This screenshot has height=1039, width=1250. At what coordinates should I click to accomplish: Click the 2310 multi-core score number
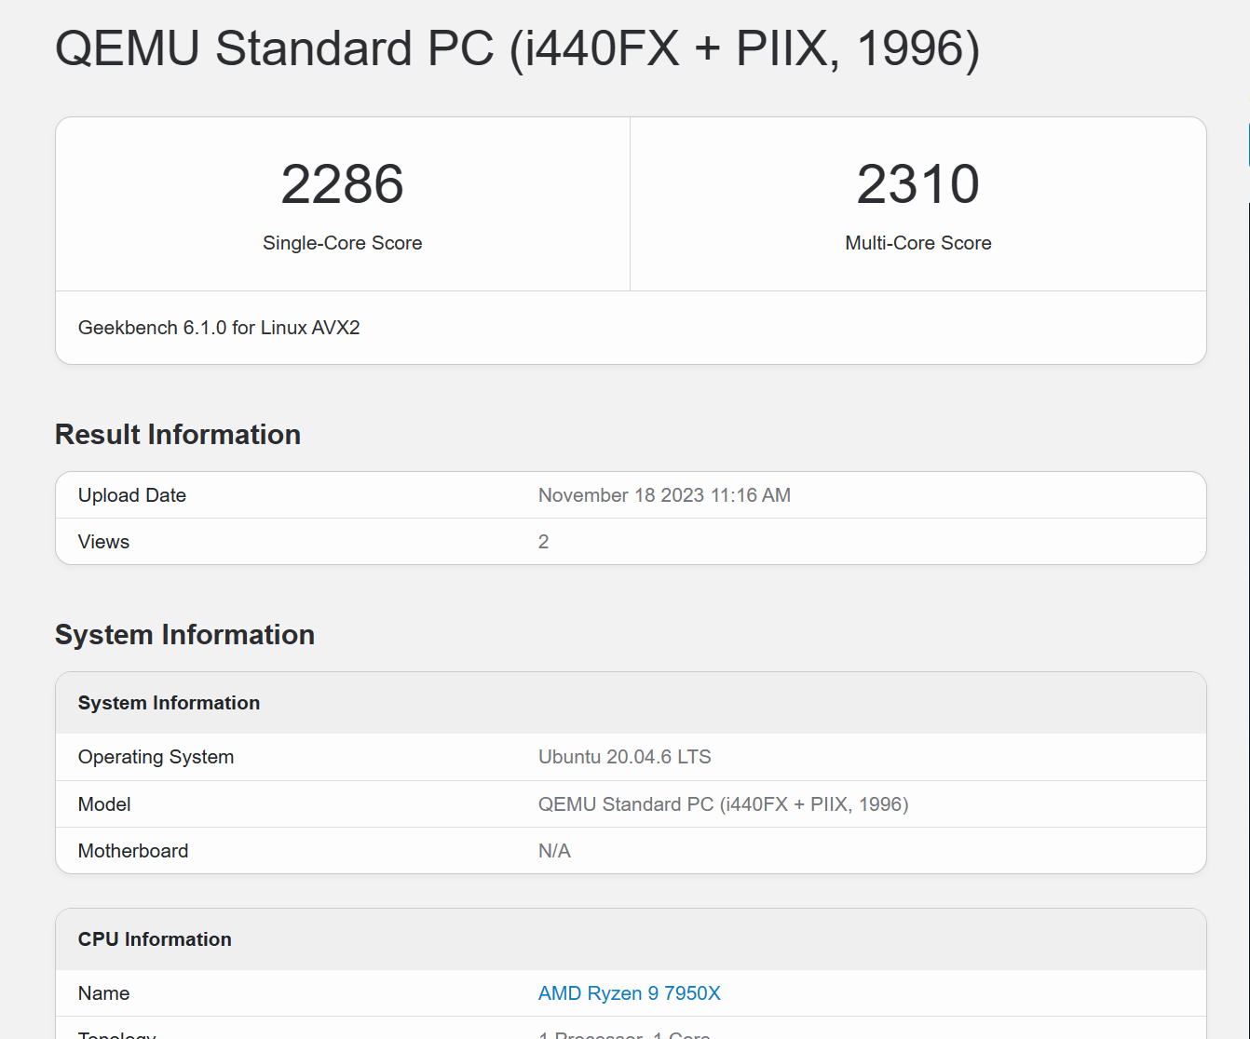[917, 184]
